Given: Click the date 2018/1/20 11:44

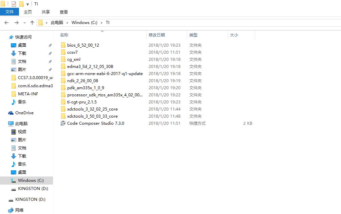Looking at the screenshot, I should click(x=165, y=109).
